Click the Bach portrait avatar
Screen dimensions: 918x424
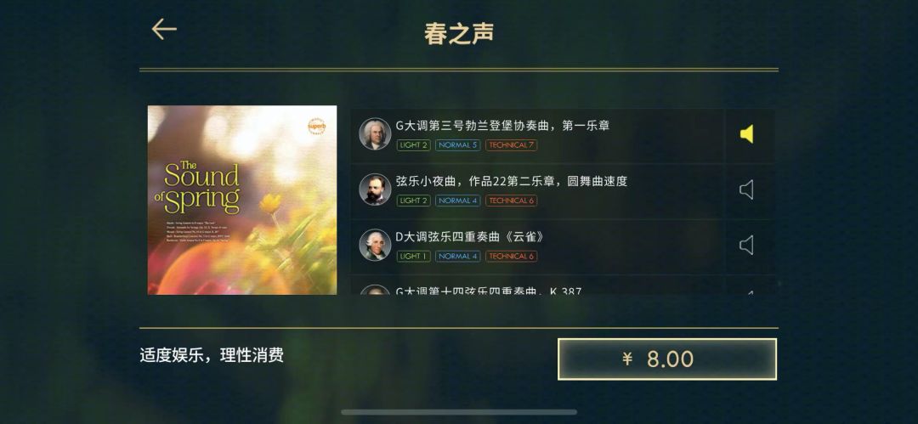375,134
